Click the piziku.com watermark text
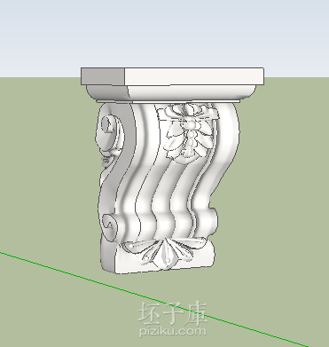 (x=173, y=331)
